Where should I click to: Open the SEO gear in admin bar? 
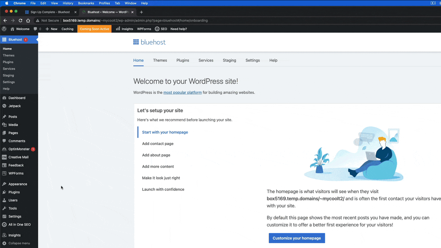click(x=161, y=29)
